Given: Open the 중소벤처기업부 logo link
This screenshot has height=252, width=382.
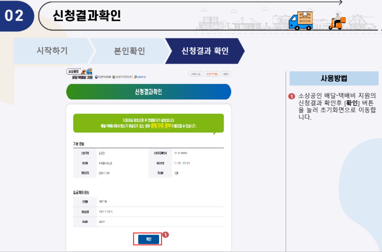Looking at the screenshot, I should (103, 77).
